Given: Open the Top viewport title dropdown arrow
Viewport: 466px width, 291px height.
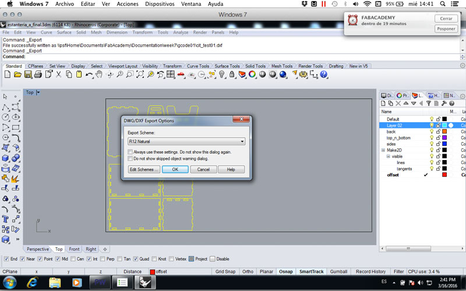Looking at the screenshot, I should (x=38, y=93).
